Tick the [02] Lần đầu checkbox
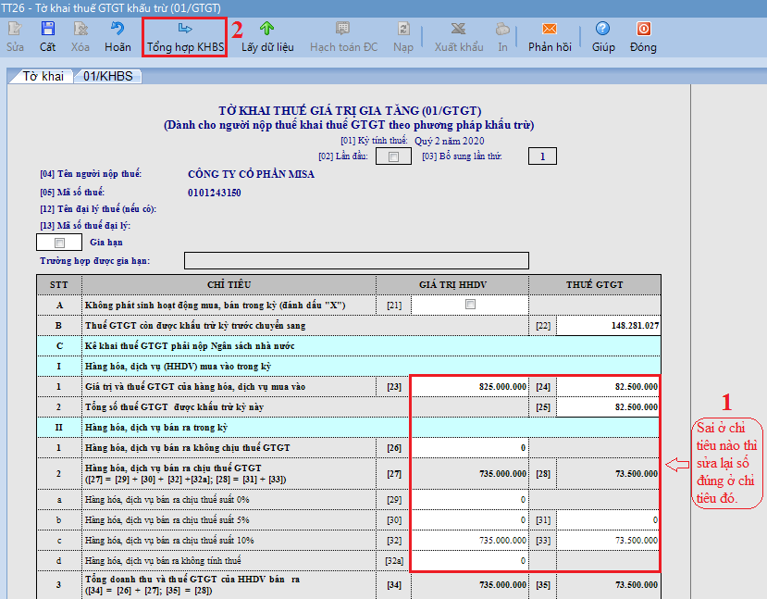The image size is (767, 599). tap(393, 156)
